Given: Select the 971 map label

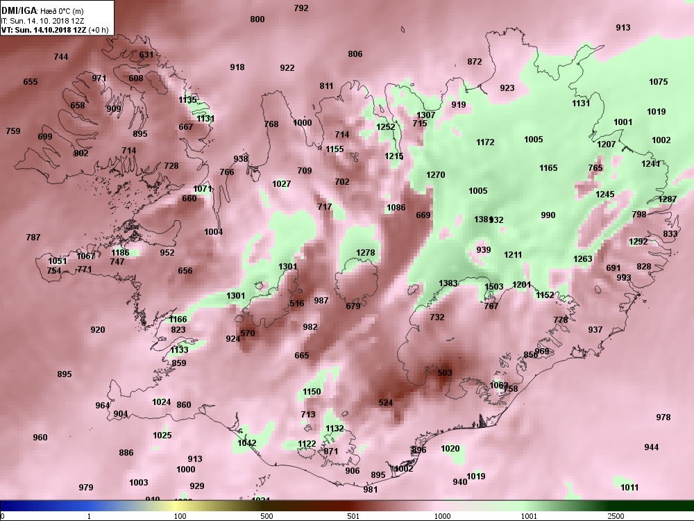Looking at the screenshot, I should click(x=99, y=78).
